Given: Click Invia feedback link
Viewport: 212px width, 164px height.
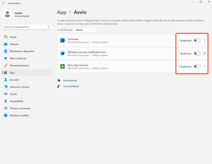Looking at the screenshot, I should (71, 86).
